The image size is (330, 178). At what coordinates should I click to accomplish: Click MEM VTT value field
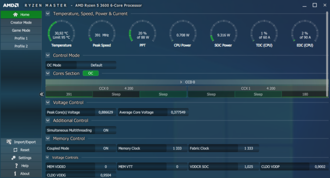[x=177, y=167]
